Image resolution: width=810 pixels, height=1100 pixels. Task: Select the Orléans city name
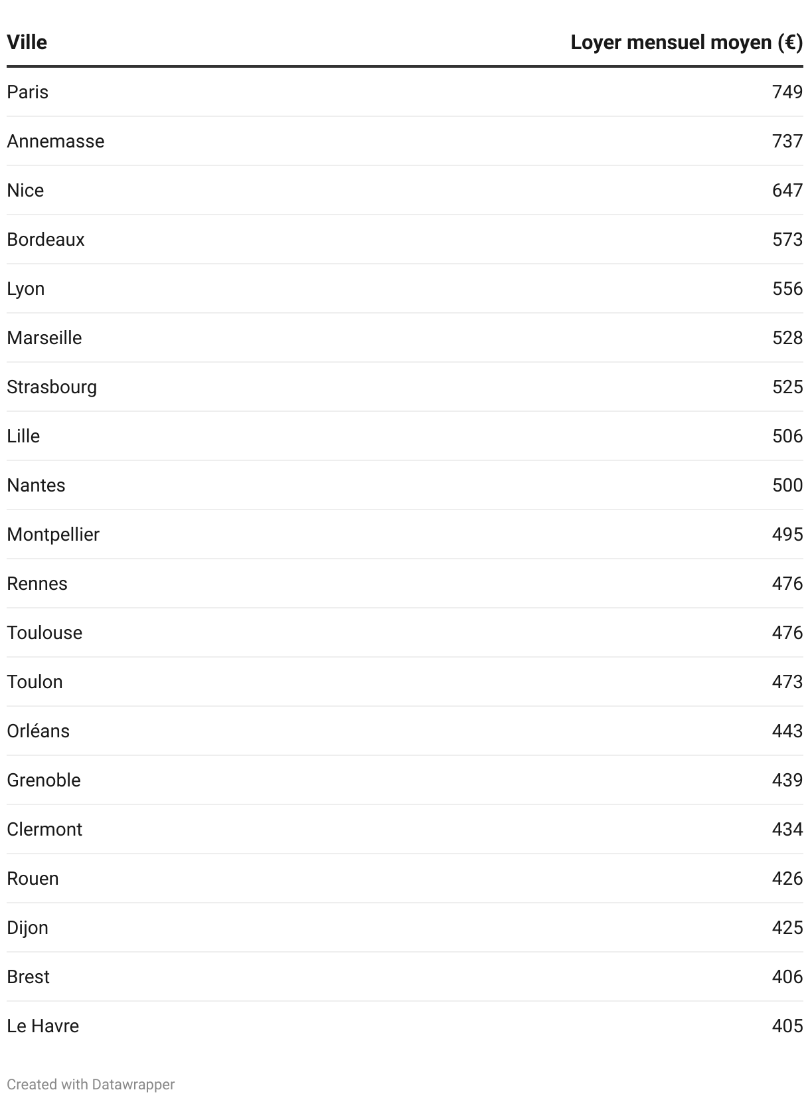coord(38,731)
